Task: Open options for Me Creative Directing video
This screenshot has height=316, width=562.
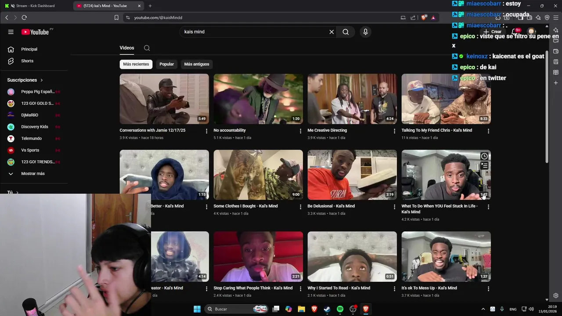Action: [x=394, y=131]
